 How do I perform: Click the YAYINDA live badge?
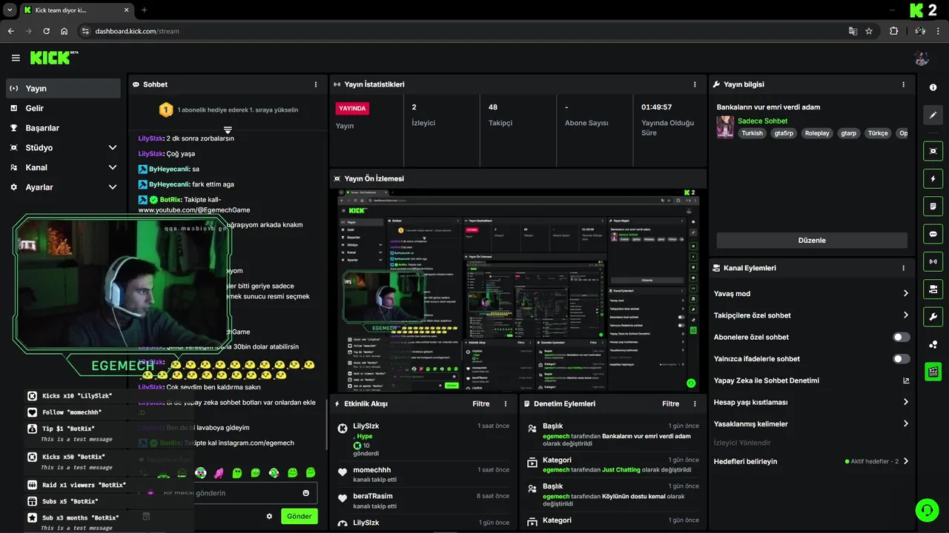pos(352,108)
